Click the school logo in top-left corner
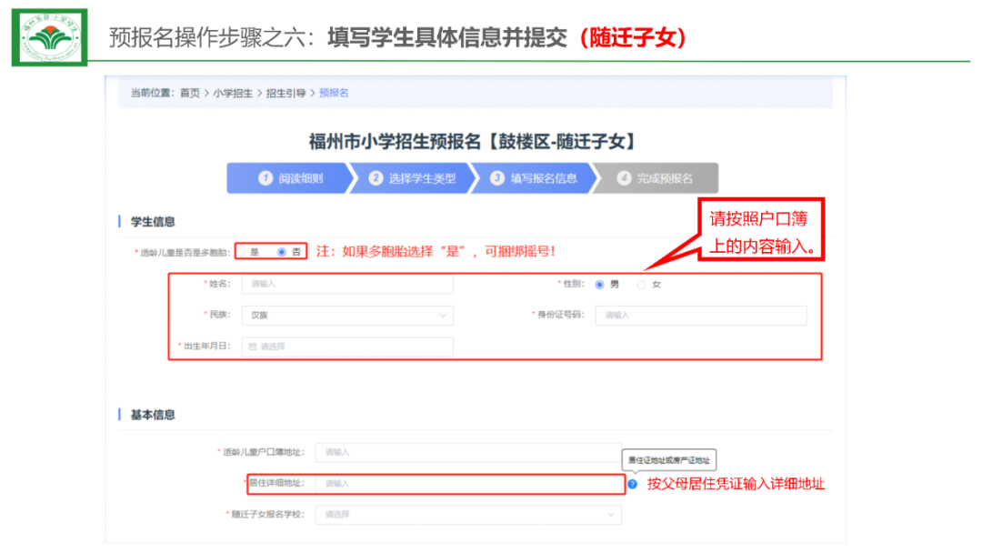 [50, 37]
